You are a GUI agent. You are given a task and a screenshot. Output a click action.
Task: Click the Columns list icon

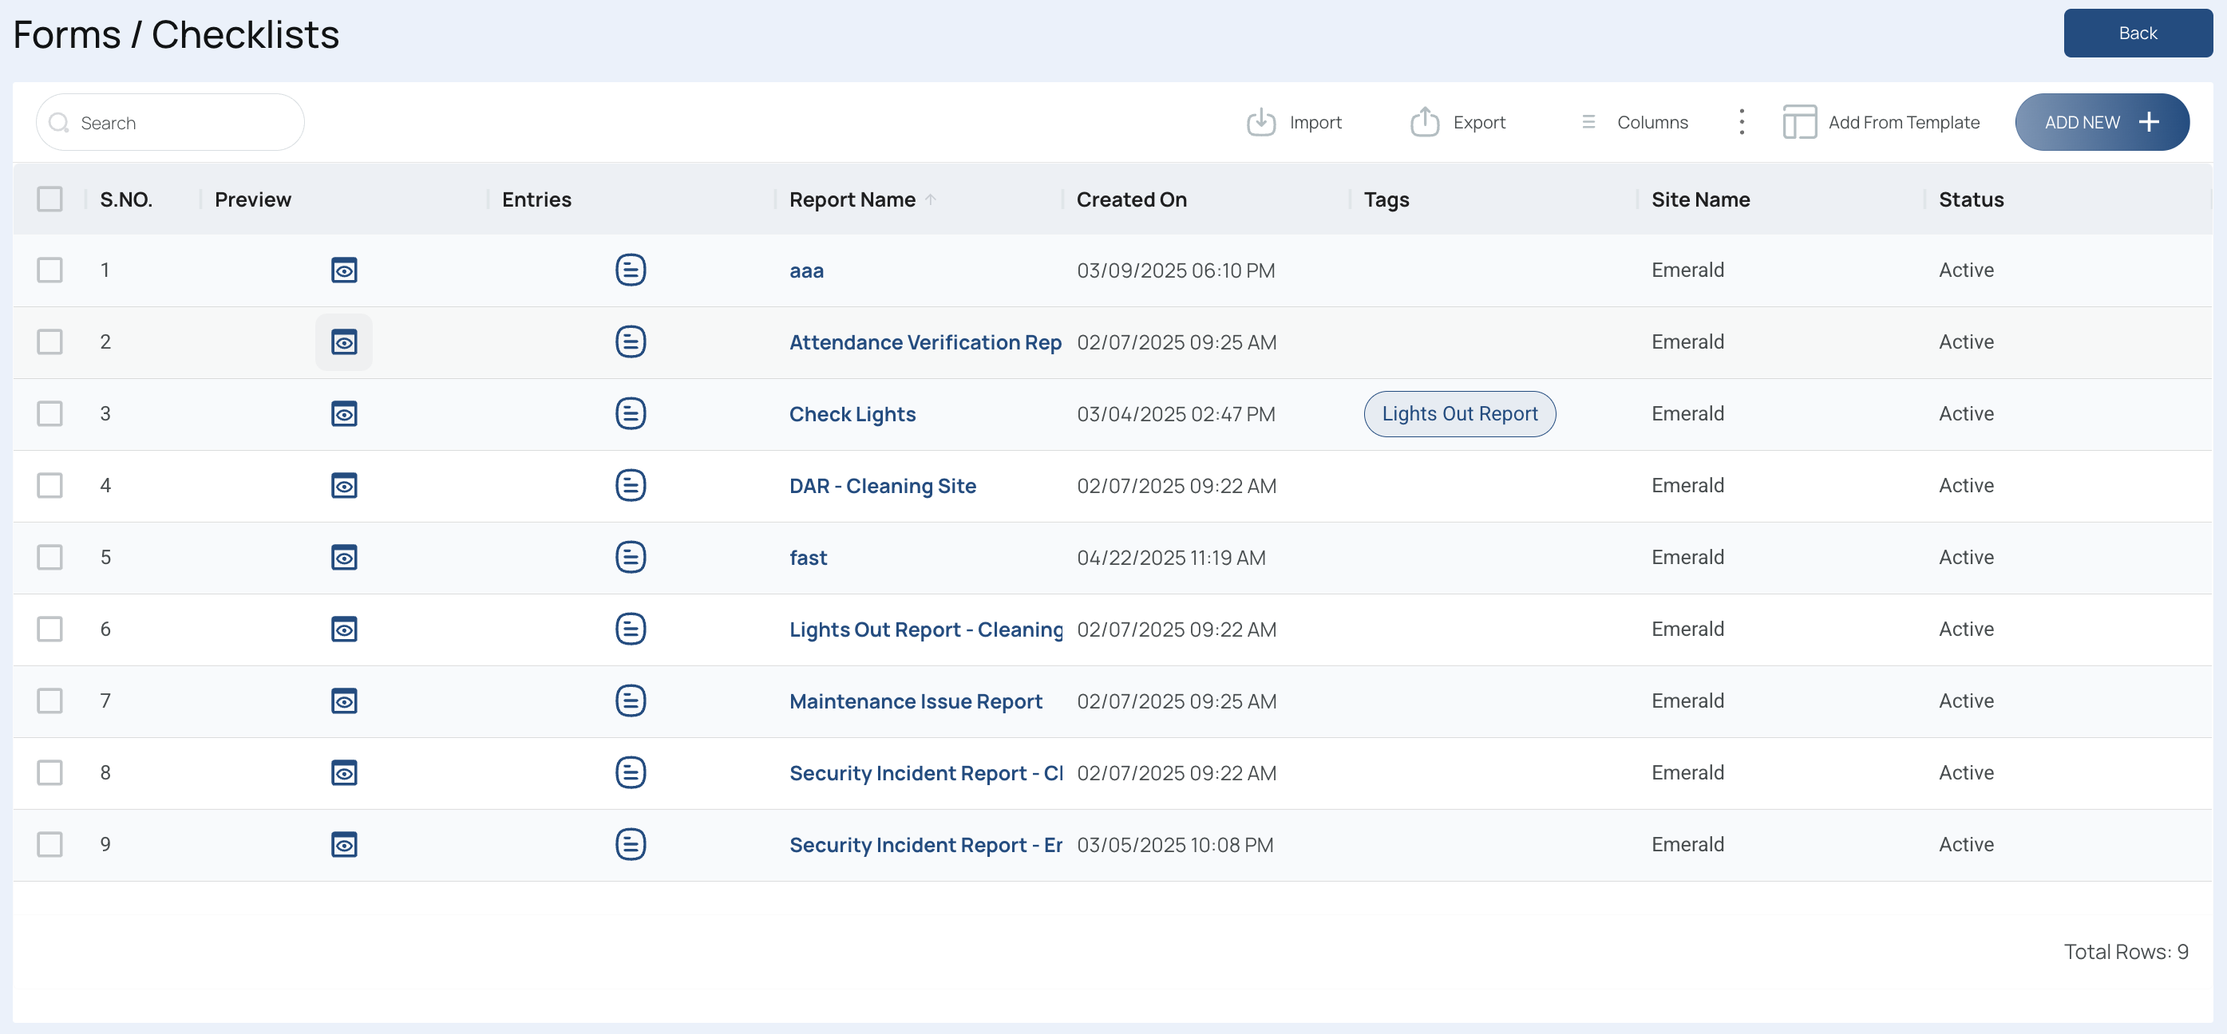(1588, 122)
